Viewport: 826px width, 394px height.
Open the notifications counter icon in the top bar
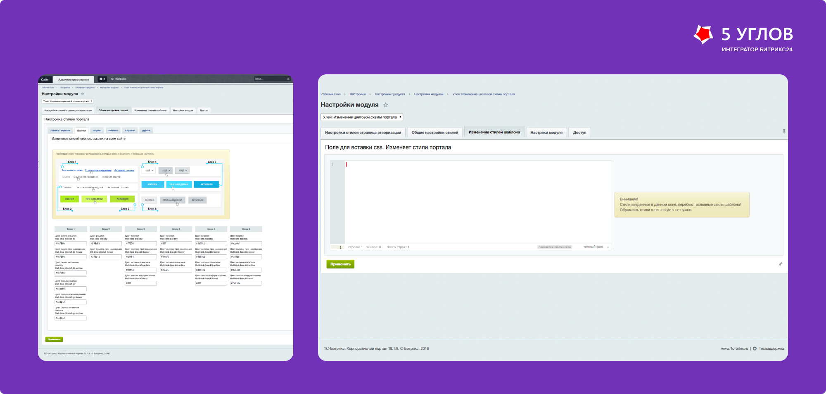(102, 79)
